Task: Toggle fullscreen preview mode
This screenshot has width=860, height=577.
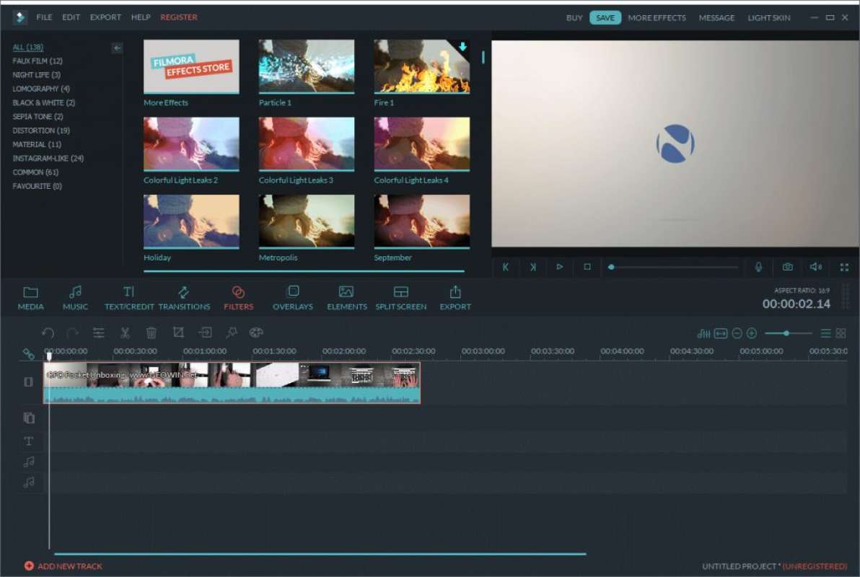Action: tap(844, 267)
